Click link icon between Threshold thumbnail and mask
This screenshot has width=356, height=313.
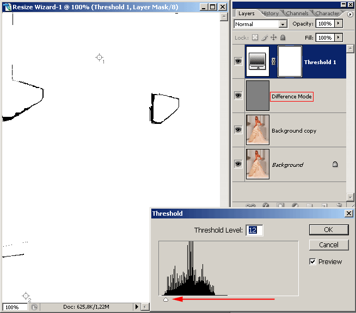coord(273,62)
